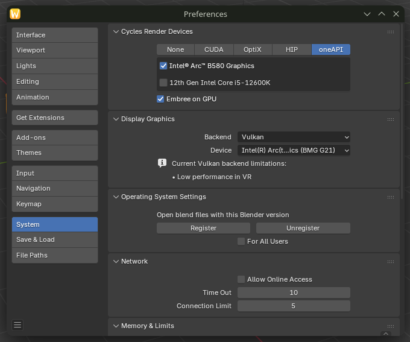Click the hamburger menu icon at bottom left
The image size is (410, 342).
(17, 325)
